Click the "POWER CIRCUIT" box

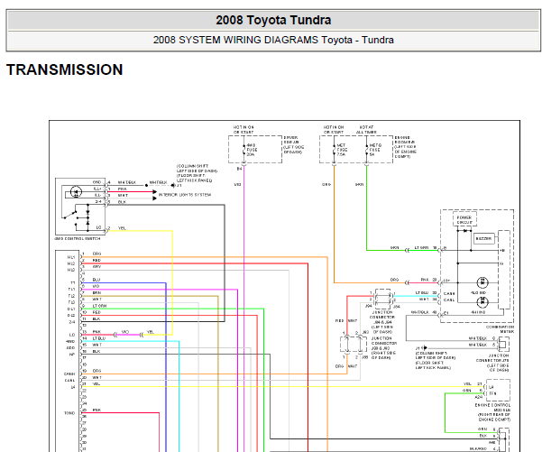pos(464,220)
